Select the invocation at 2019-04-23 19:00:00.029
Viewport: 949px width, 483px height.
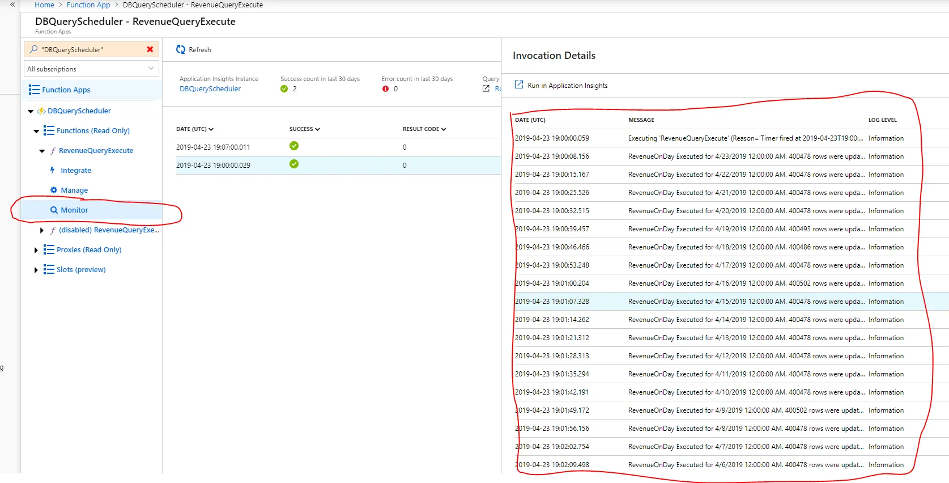tap(338, 165)
